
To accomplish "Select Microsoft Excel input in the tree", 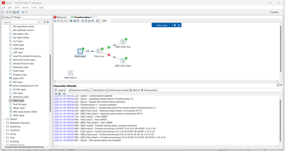I will point(24,63).
